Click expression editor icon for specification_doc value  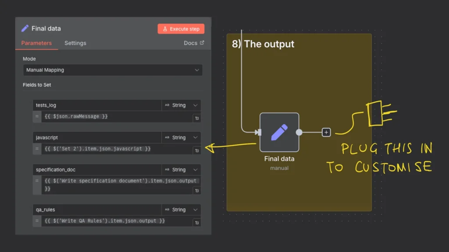[197, 191]
